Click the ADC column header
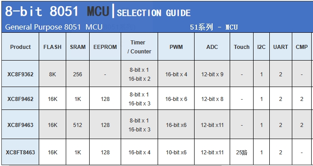This screenshot has width=313, height=166. [212, 47]
